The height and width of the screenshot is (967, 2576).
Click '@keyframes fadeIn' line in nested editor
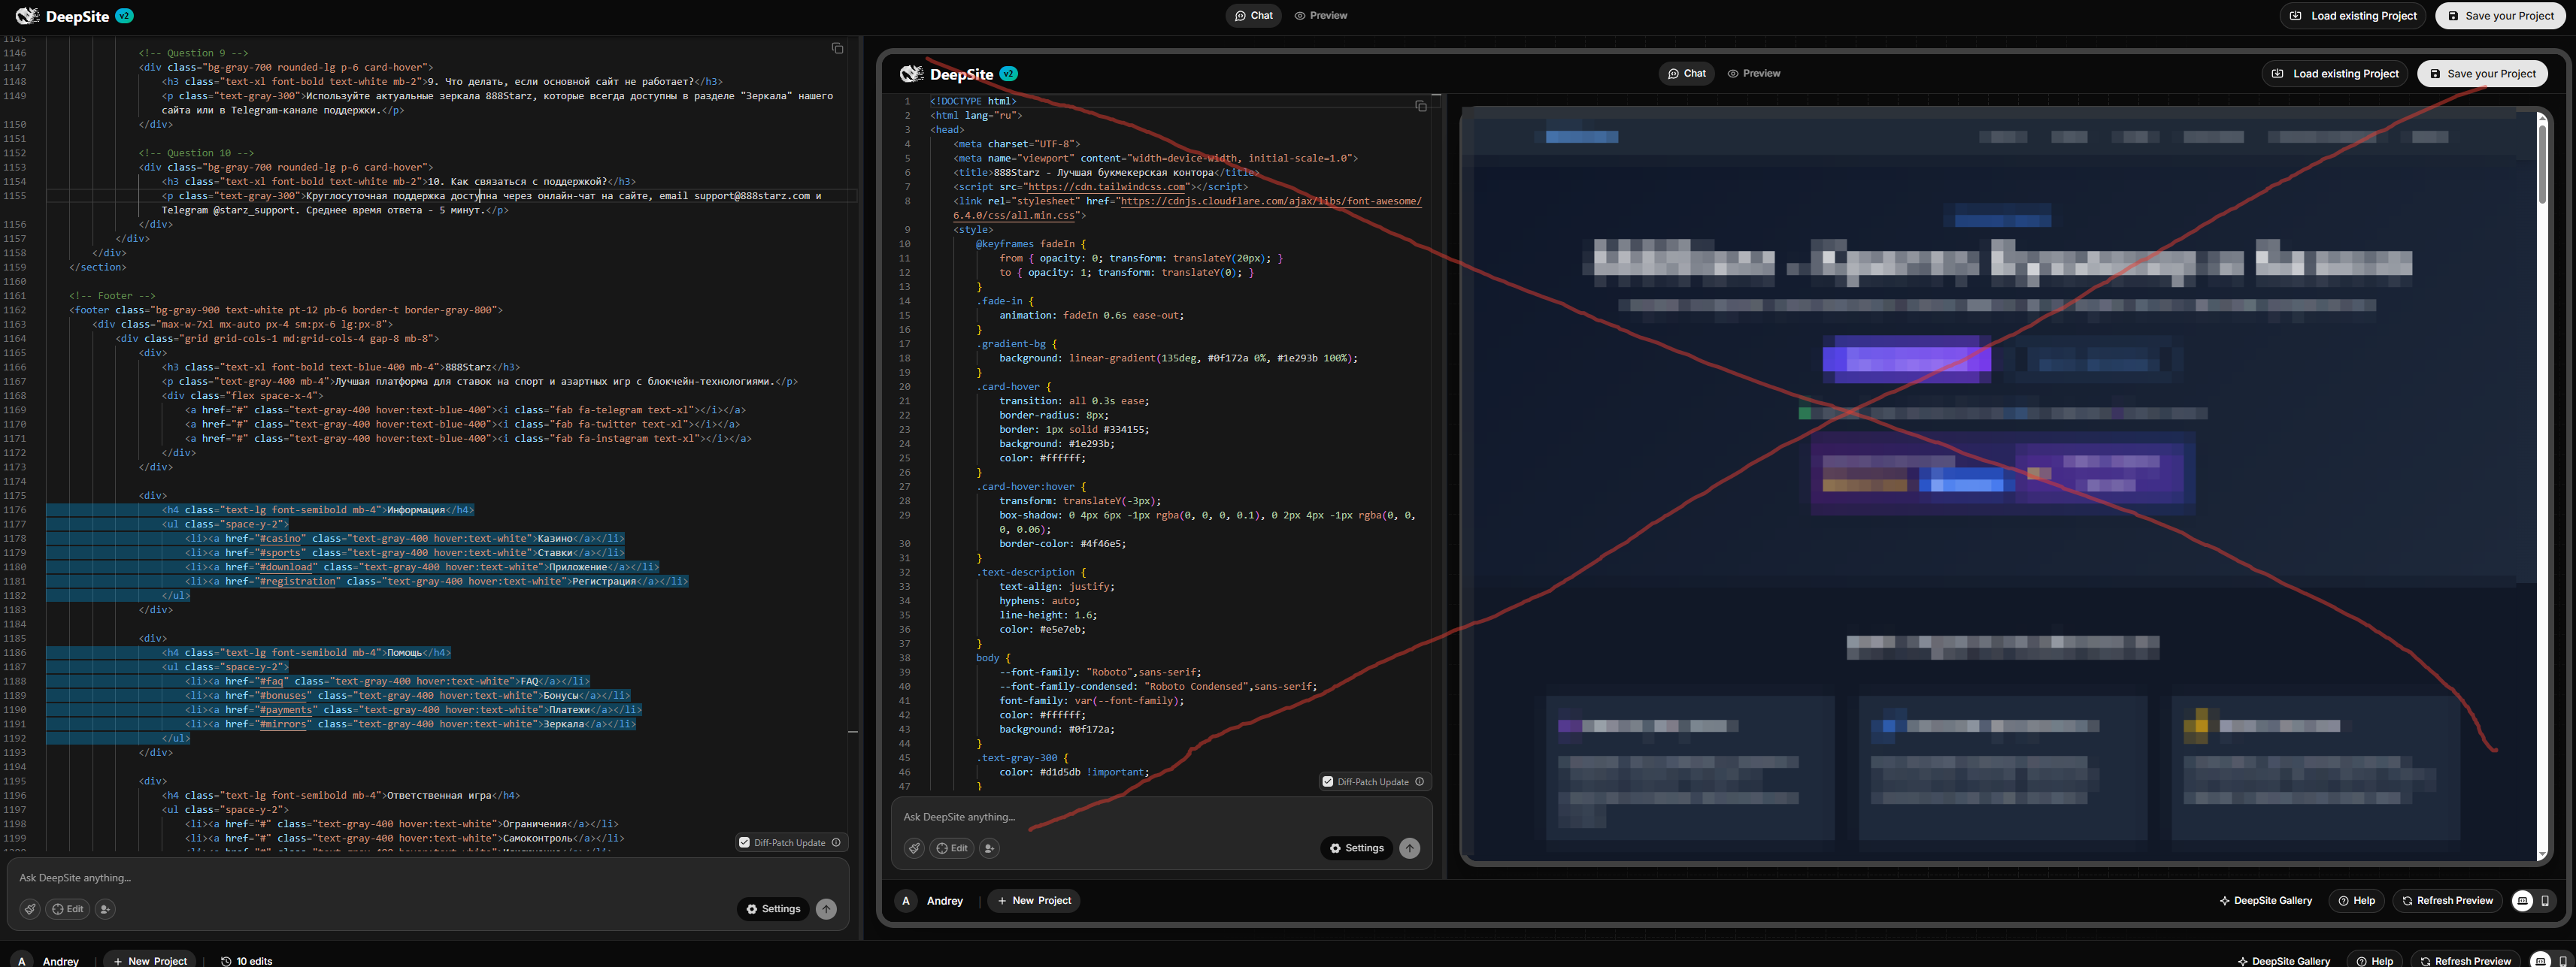(1031, 243)
